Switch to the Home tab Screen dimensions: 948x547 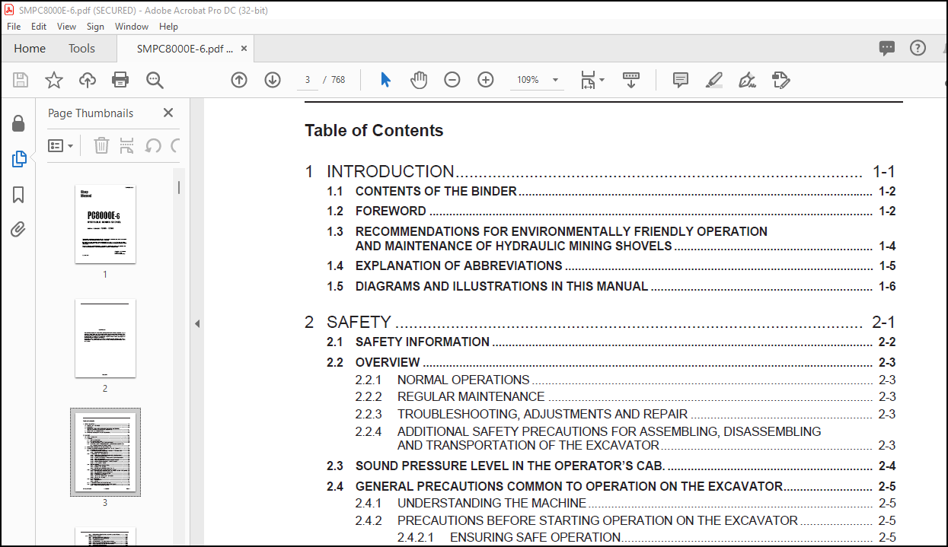[30, 48]
